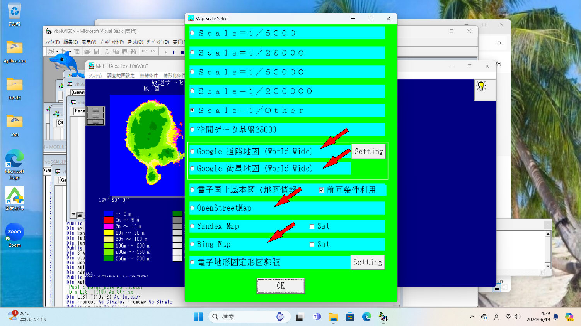
Task: Click the Start run arrow icon
Action: (166, 52)
